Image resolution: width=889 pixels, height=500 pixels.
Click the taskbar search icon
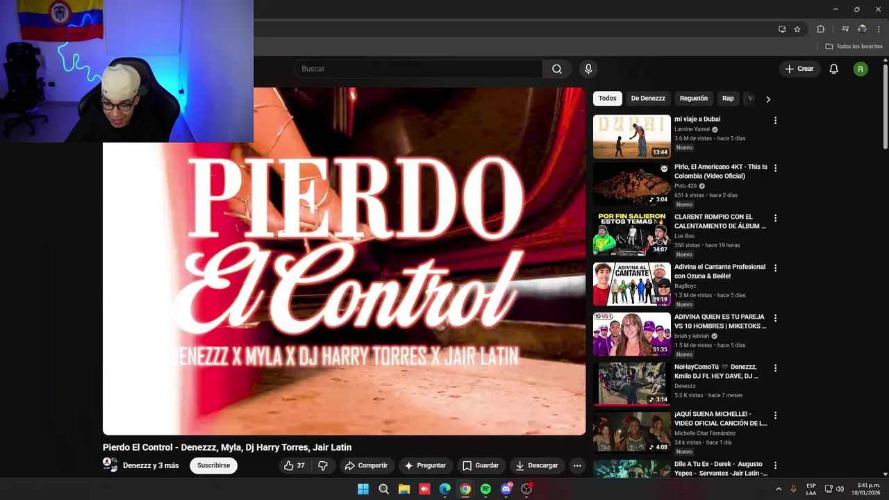pos(383,489)
